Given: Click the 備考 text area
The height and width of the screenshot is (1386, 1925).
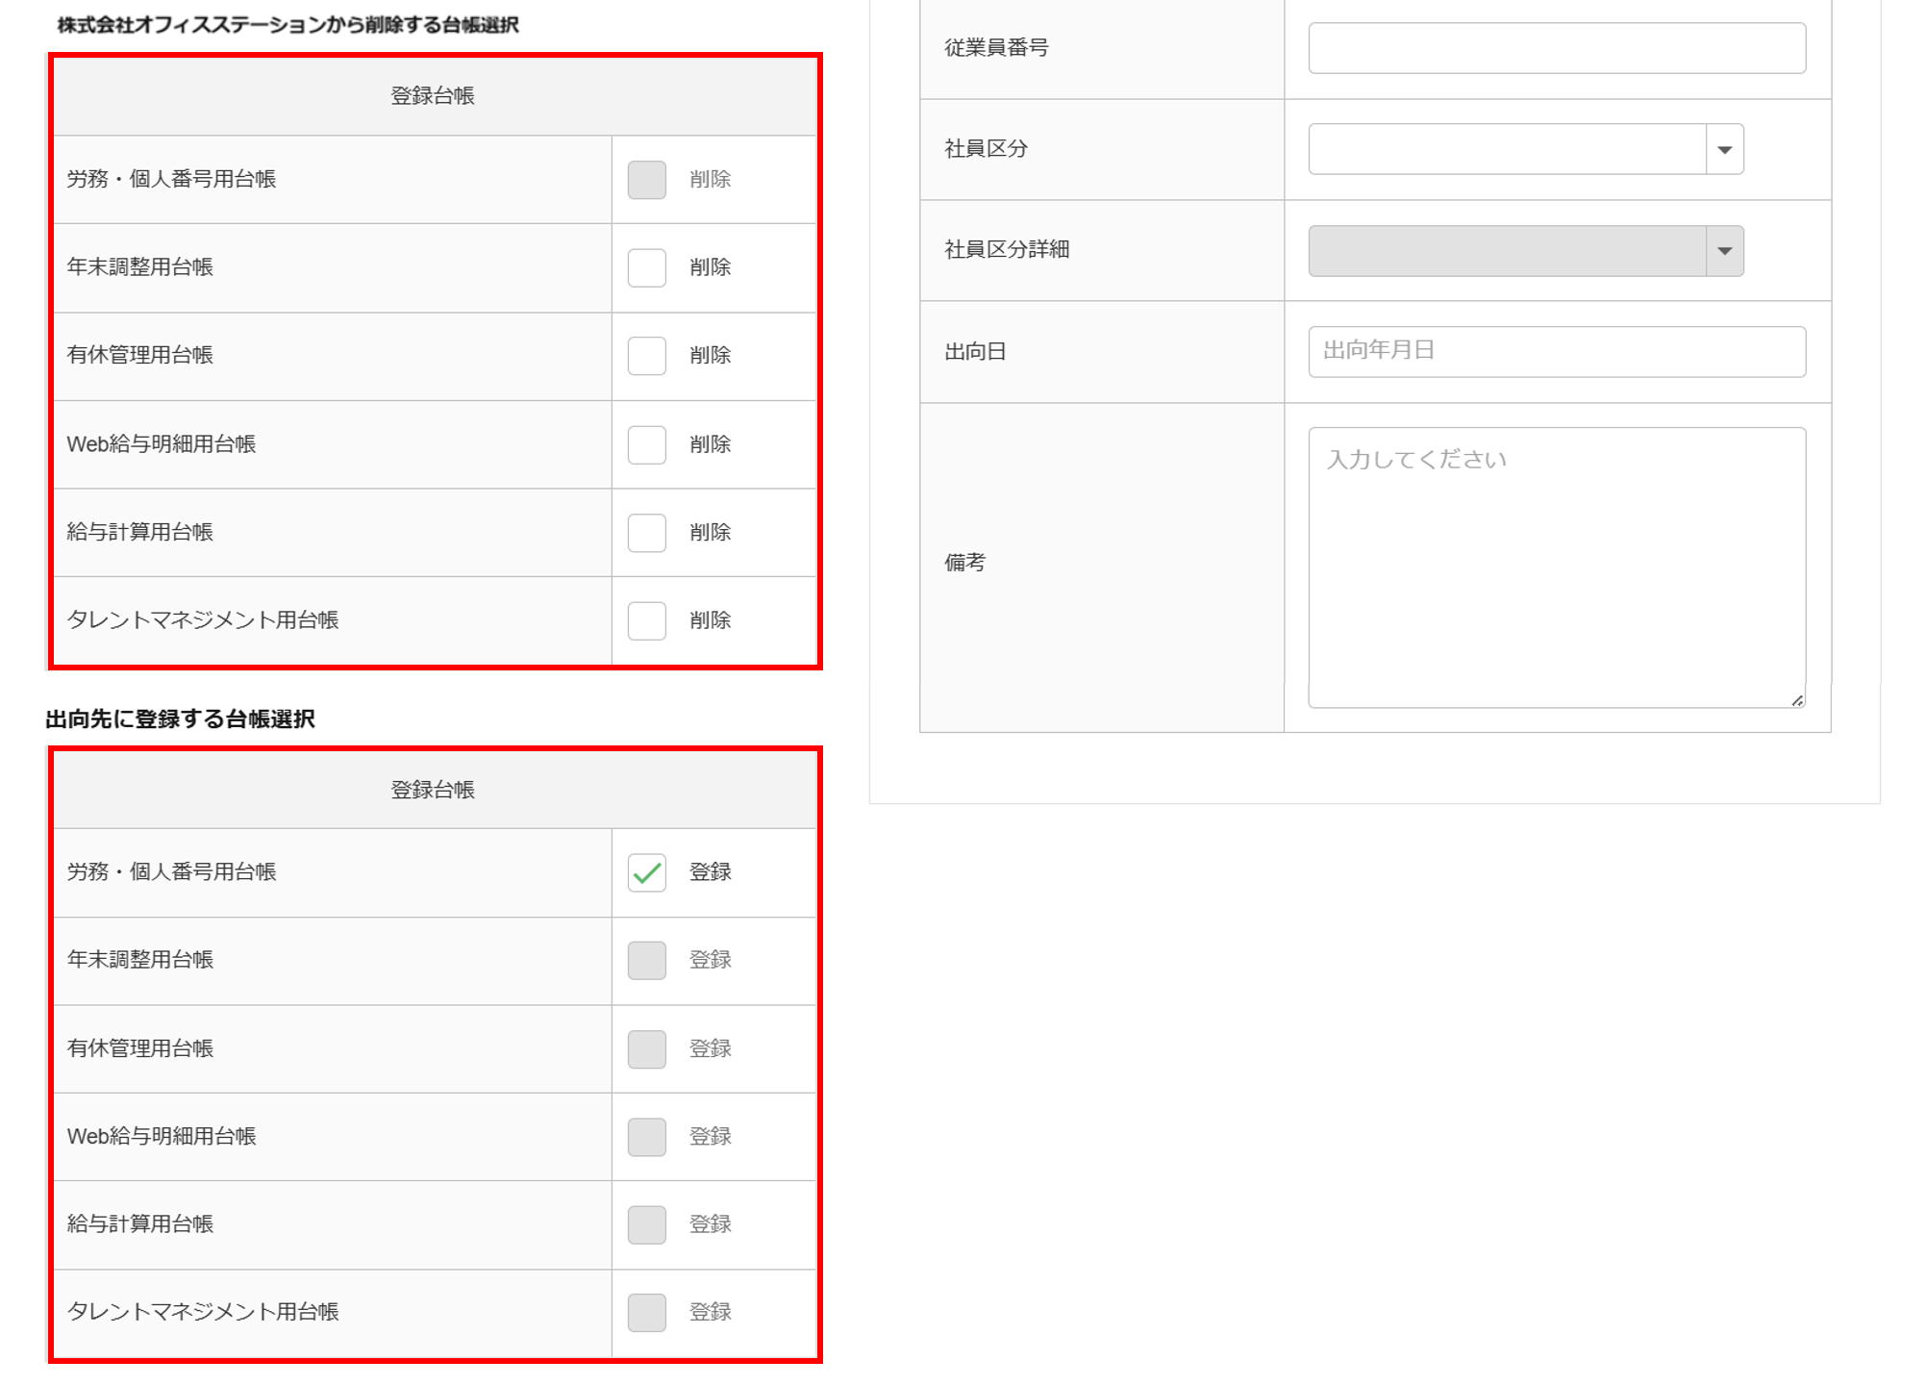Looking at the screenshot, I should [x=1556, y=567].
